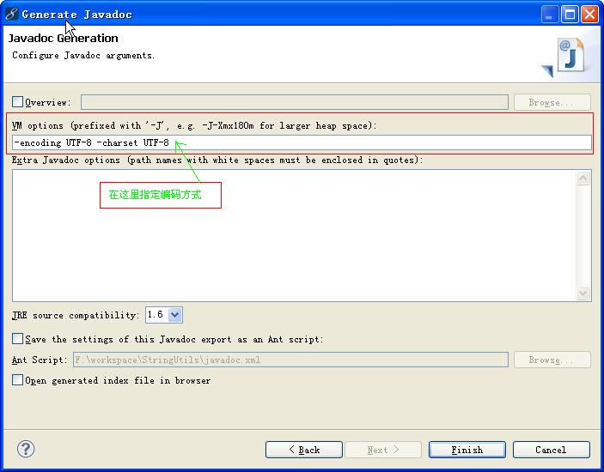
Task: Click the help question mark icon
Action: point(26,449)
